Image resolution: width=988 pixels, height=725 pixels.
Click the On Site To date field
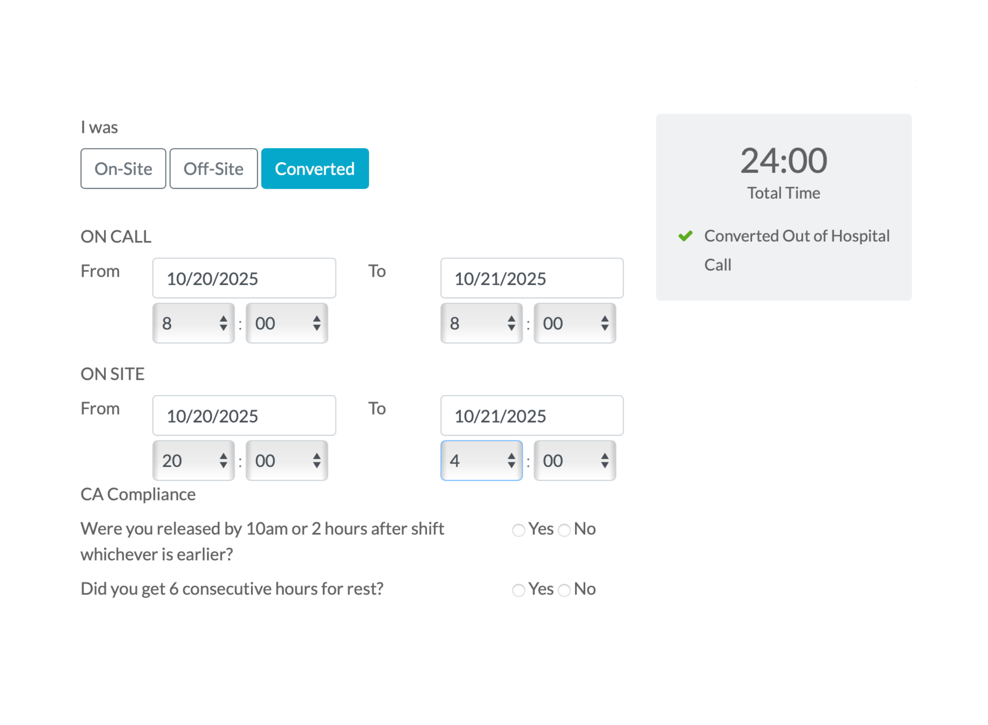[531, 416]
